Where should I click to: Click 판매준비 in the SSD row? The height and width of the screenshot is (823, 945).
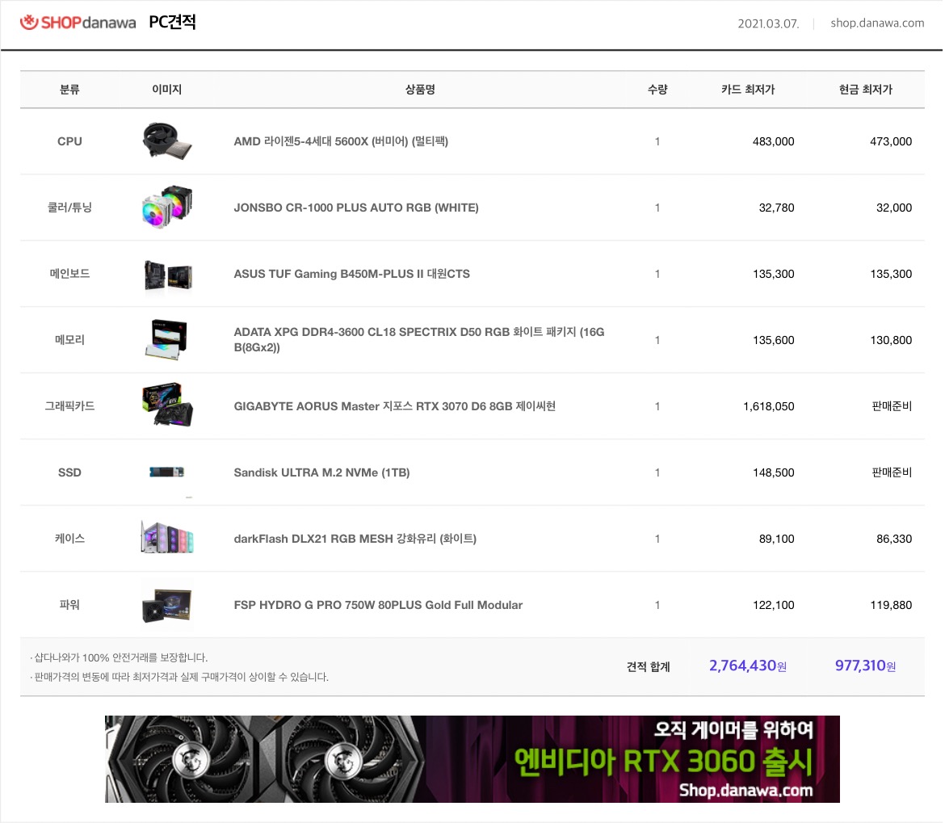click(892, 472)
